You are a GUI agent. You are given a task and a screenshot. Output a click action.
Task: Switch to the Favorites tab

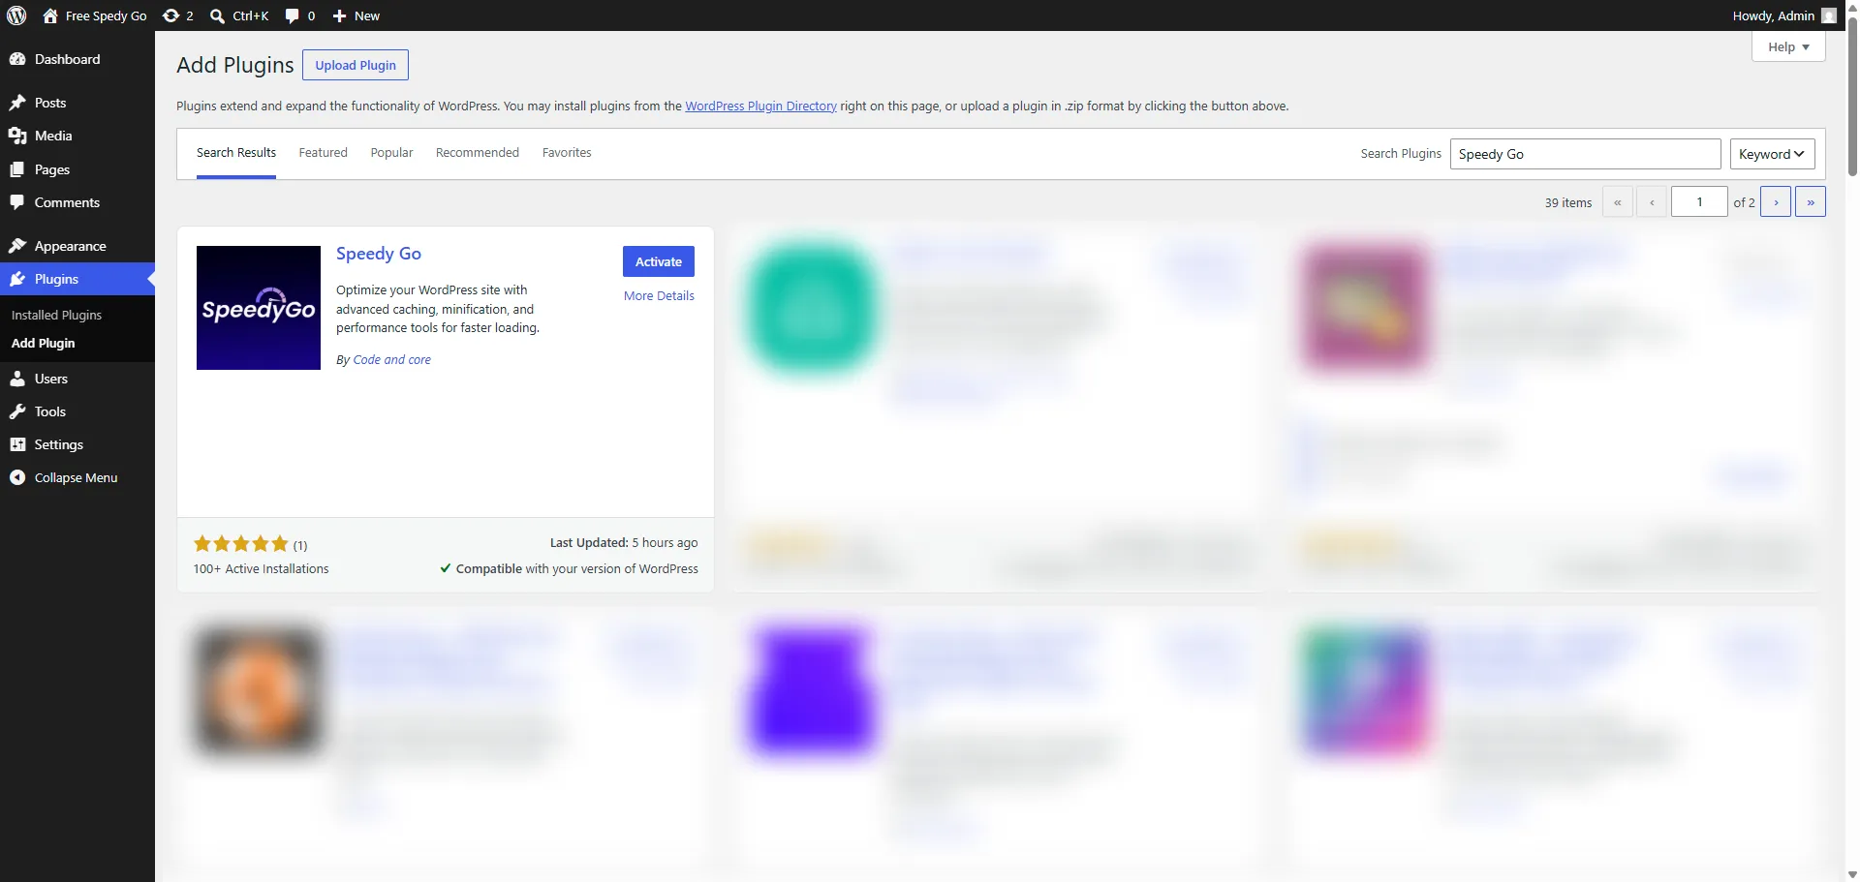567,153
